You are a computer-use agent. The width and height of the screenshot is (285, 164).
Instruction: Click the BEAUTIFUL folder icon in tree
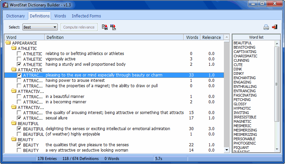point(14,123)
